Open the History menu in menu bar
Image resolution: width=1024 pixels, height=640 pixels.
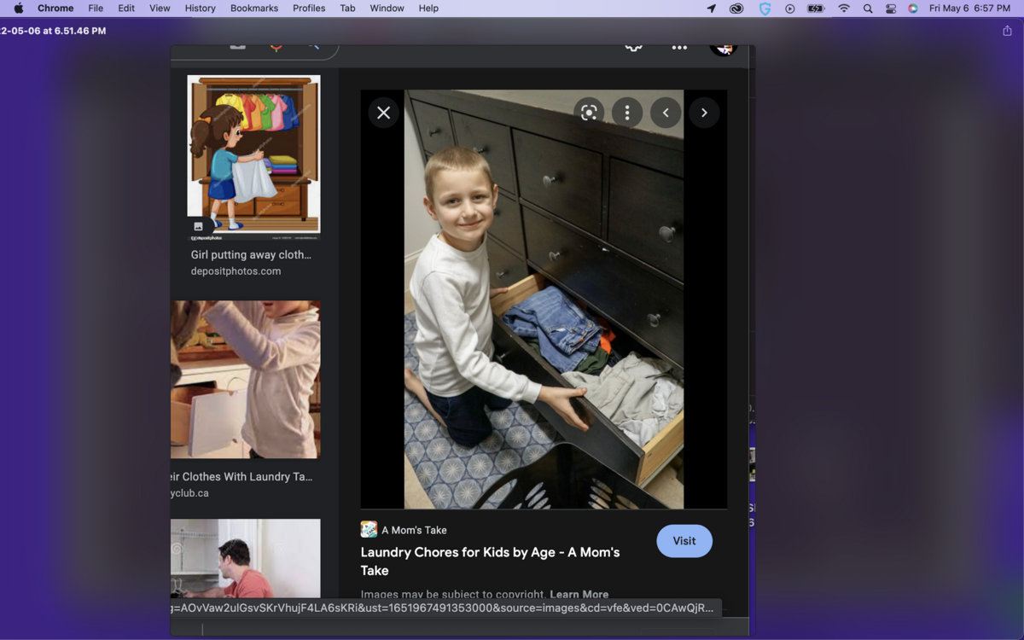pos(201,9)
